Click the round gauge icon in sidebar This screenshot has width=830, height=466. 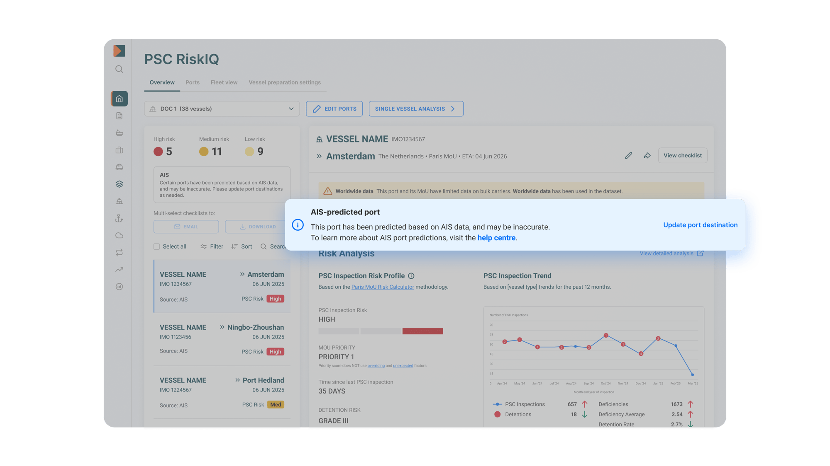(119, 287)
